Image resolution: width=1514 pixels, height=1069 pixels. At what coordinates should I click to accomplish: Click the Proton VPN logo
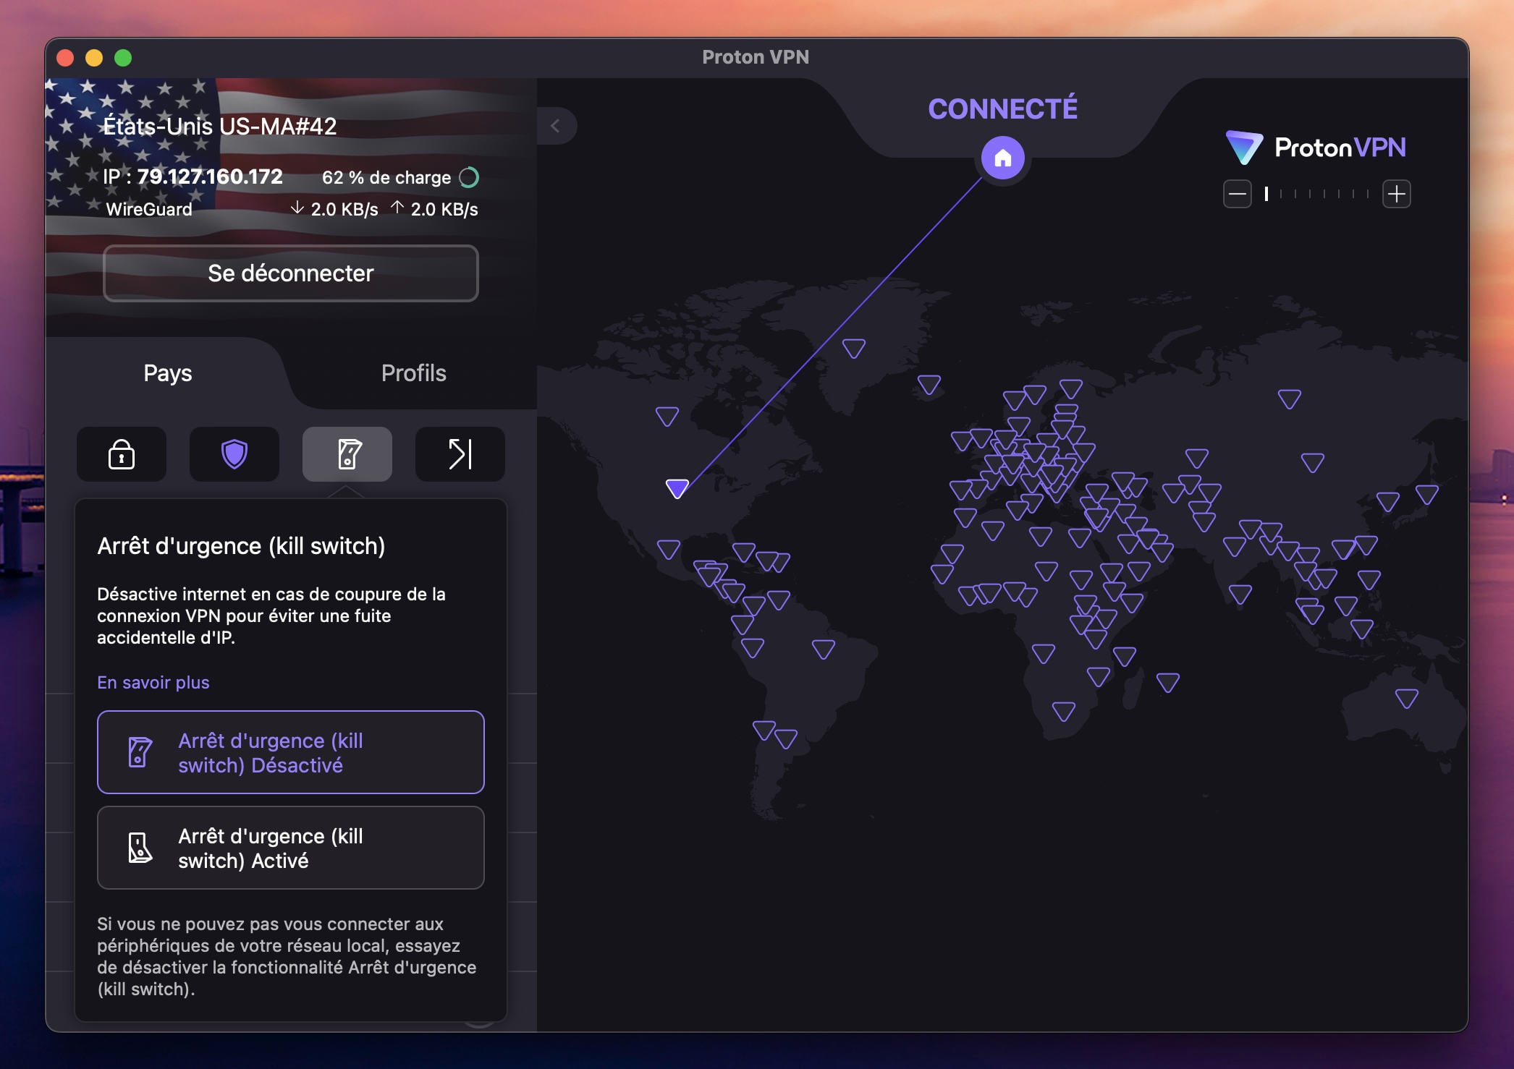click(x=1316, y=148)
